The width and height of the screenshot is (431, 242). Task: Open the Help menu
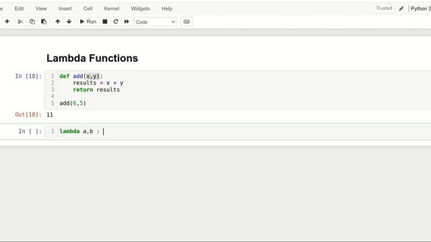pyautogui.click(x=167, y=9)
